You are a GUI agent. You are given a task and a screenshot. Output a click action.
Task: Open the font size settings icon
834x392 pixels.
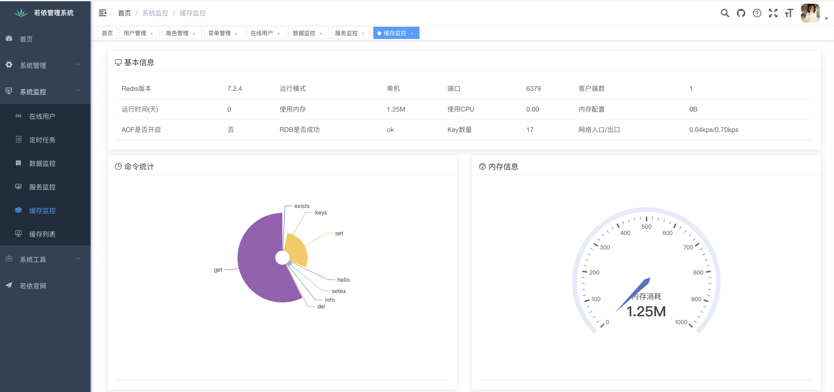[789, 13]
